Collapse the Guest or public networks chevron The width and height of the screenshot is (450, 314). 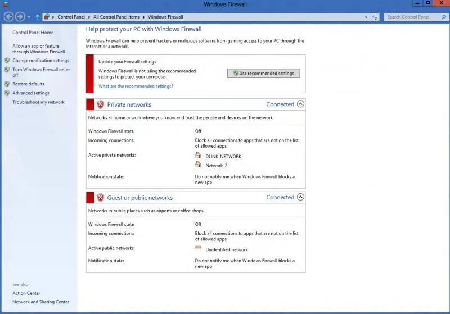tap(300, 197)
